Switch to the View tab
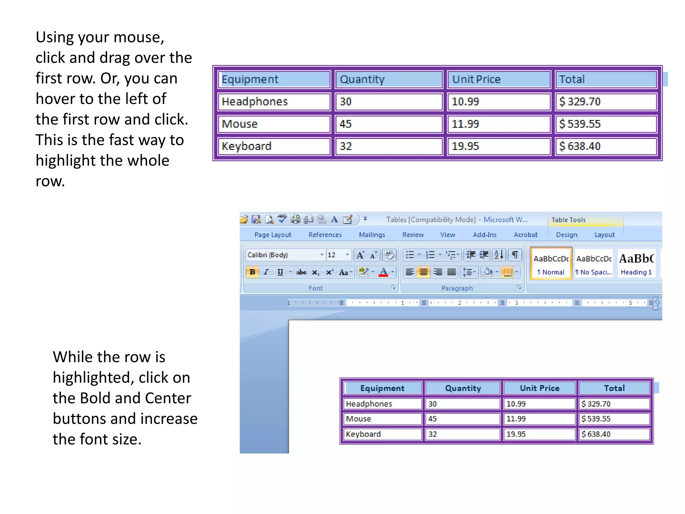Viewport: 685px width, 514px height. click(448, 235)
